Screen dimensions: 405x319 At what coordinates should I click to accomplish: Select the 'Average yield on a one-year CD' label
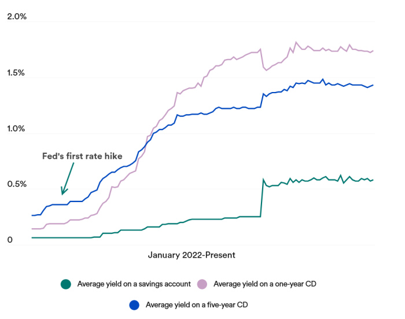[264, 284]
